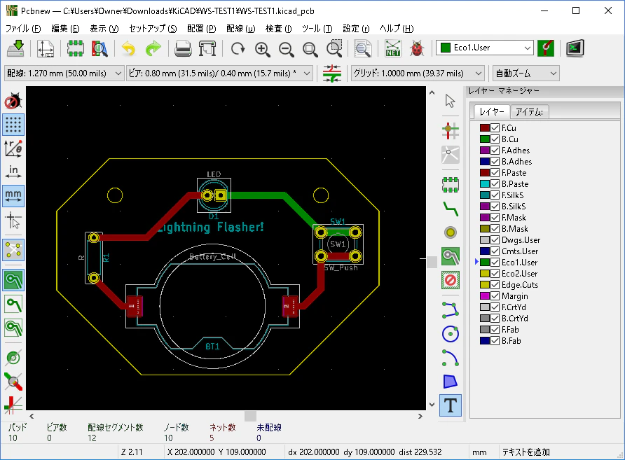Select keepout area tool
The height and width of the screenshot is (460, 625).
[450, 280]
